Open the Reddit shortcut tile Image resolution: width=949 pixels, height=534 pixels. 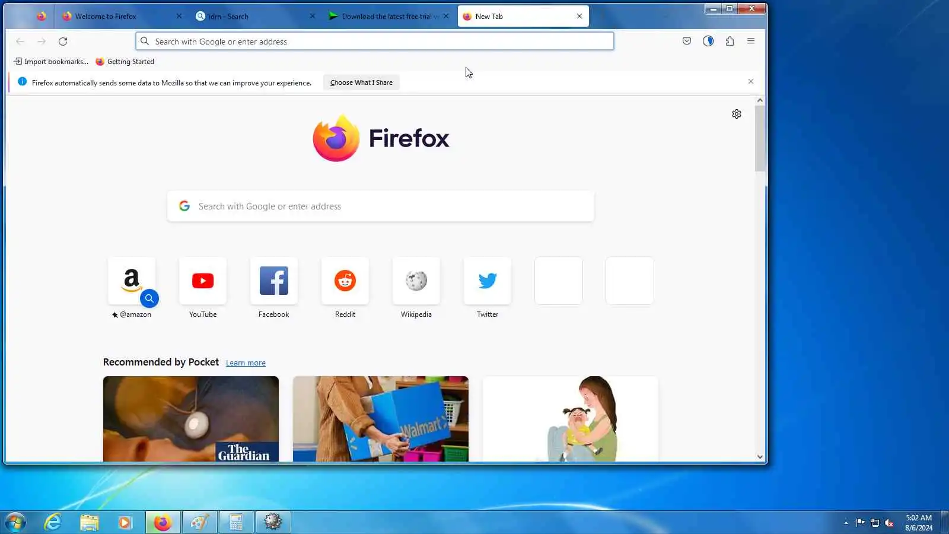(x=345, y=281)
